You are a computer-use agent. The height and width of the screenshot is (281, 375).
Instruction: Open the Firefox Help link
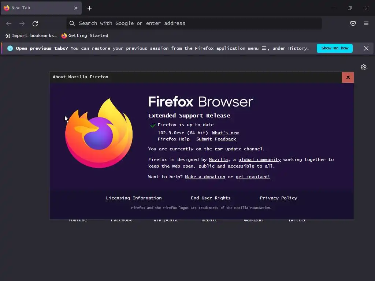174,139
